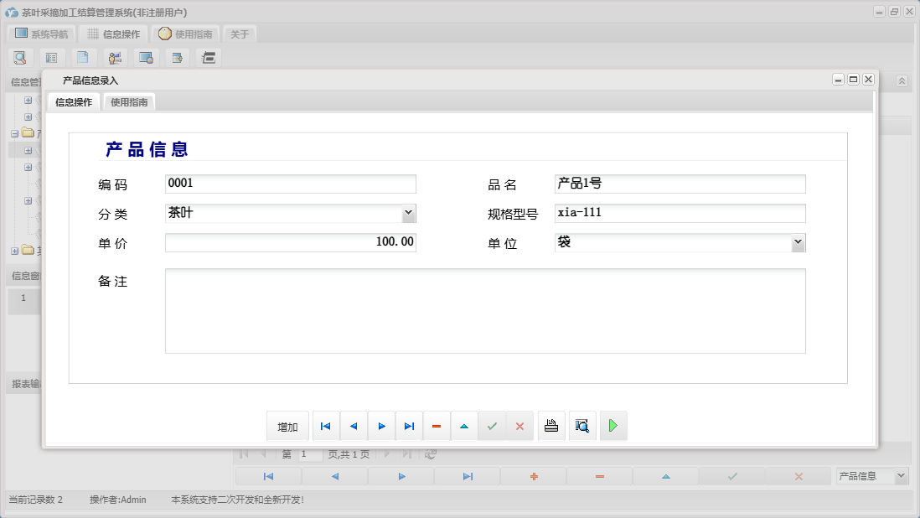Jump to the last record navigation arrow

(x=409, y=426)
